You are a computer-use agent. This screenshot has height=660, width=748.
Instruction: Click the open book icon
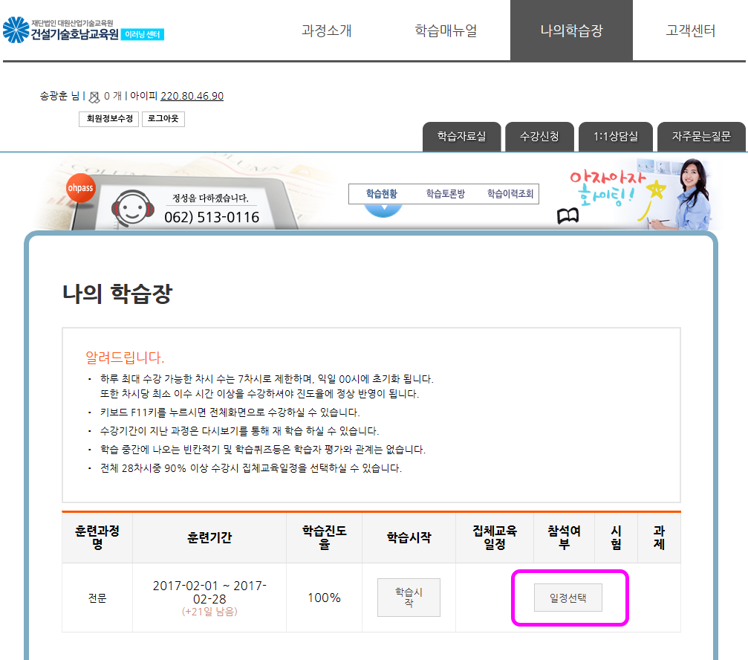pos(567,216)
